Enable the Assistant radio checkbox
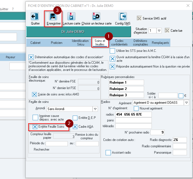The height and width of the screenshot is (179, 193). pos(108,153)
